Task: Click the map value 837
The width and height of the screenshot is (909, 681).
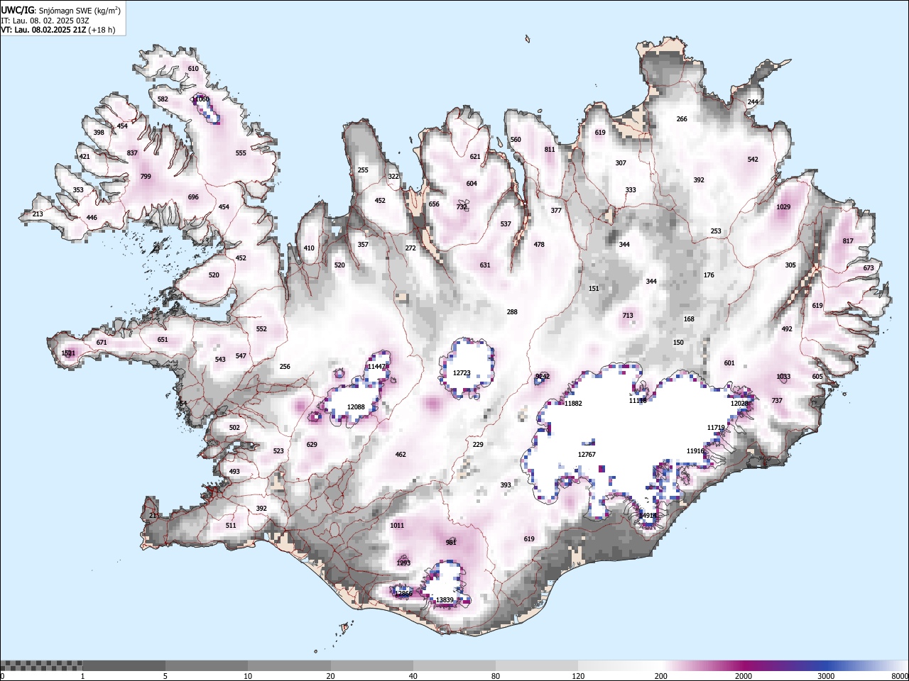Action: pyautogui.click(x=132, y=154)
